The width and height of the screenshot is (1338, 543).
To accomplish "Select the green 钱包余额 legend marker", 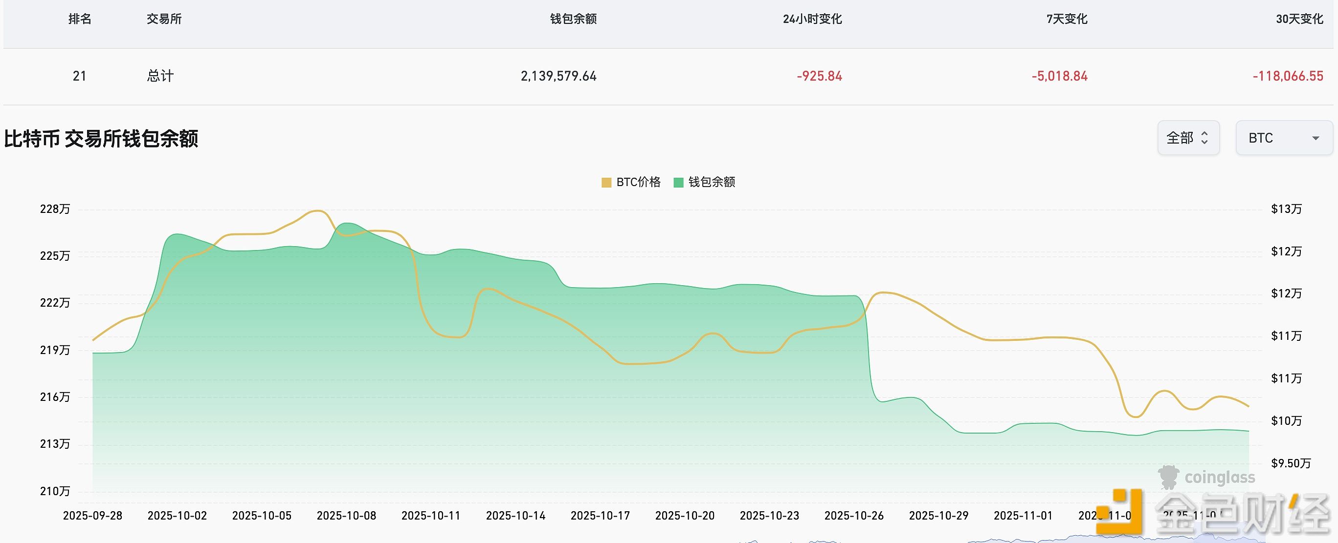I will pyautogui.click(x=678, y=183).
